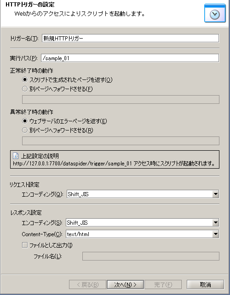230x295 pixels.
Task: Select 別ページへフォワードさせる(F) radio option
Action: coord(25,89)
